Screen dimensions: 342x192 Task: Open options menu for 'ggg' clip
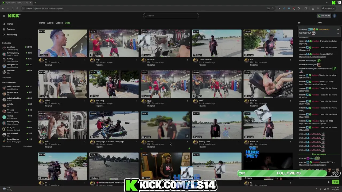(188, 101)
